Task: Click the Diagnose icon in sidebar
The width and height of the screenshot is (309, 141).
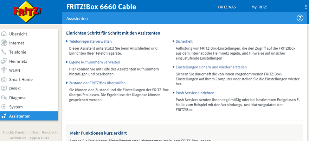Action: (4, 98)
